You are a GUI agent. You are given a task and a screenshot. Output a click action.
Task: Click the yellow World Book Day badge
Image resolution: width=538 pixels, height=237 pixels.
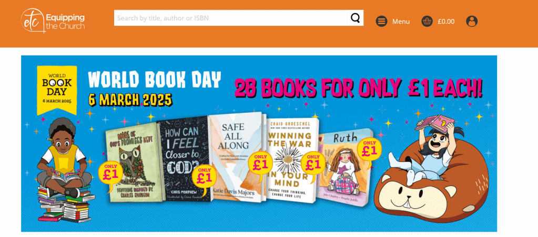click(57, 90)
